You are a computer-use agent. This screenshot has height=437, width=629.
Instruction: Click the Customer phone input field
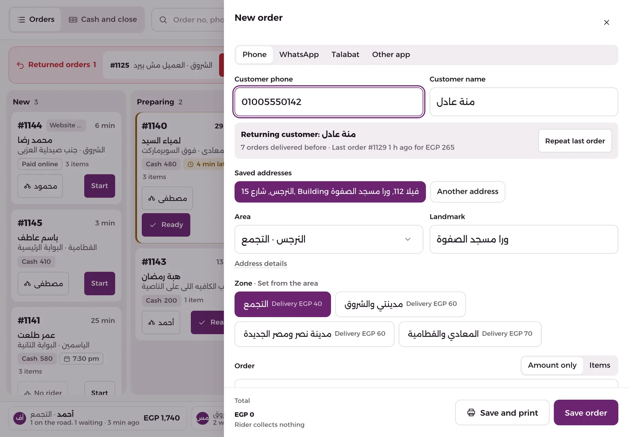(x=329, y=102)
